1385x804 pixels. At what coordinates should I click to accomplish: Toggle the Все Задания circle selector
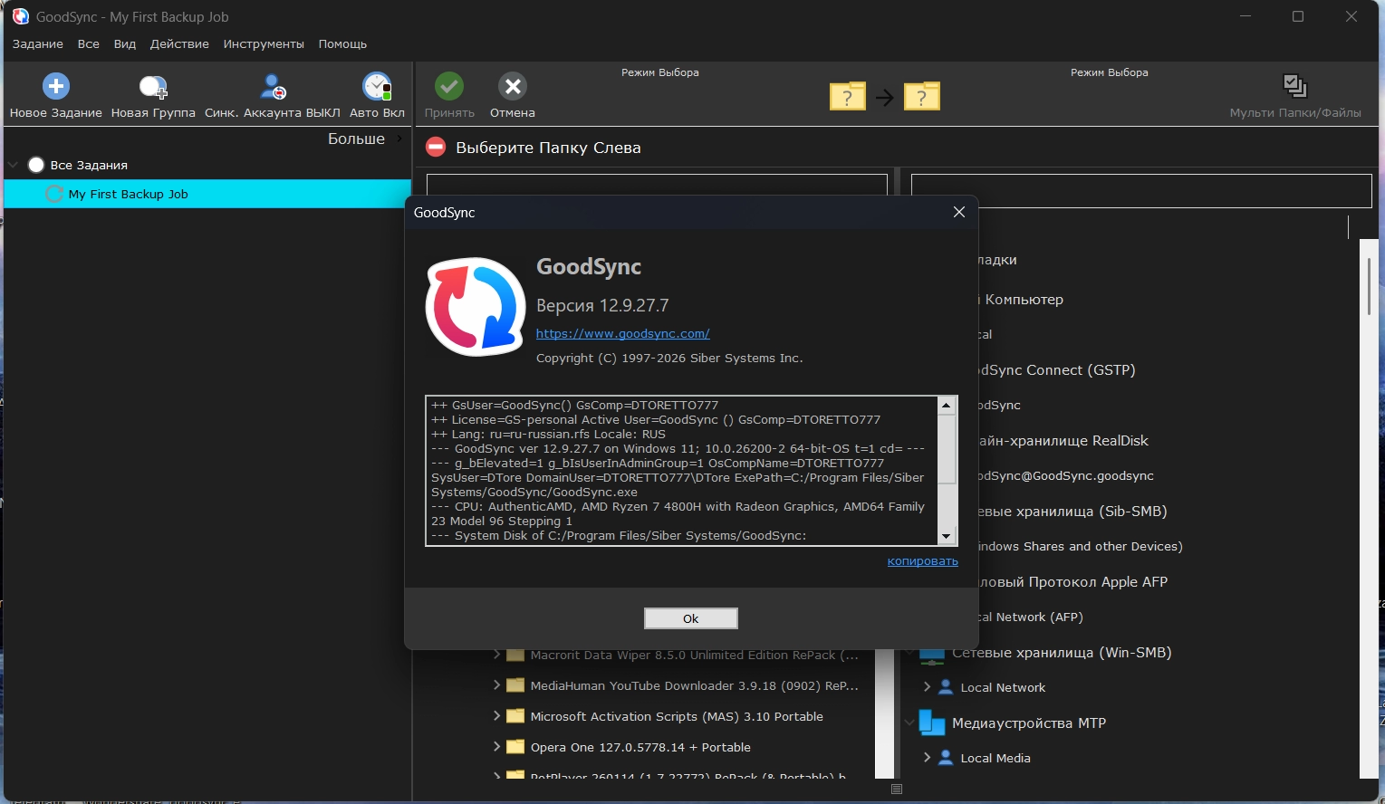coord(36,165)
